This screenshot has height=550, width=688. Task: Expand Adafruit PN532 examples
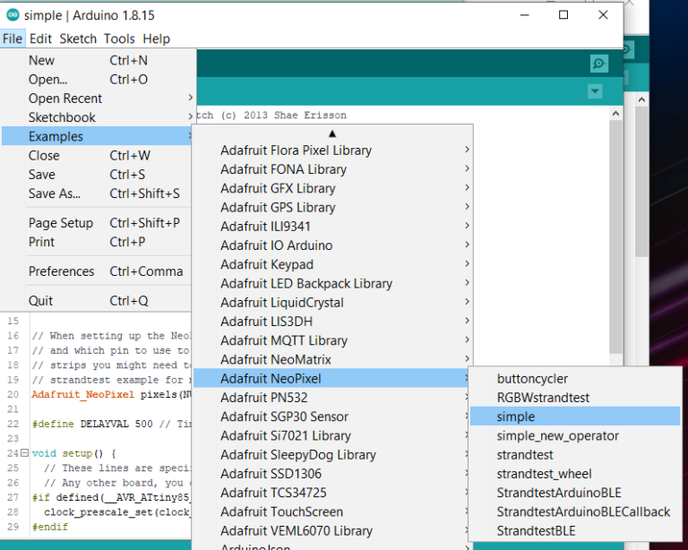tap(332, 398)
